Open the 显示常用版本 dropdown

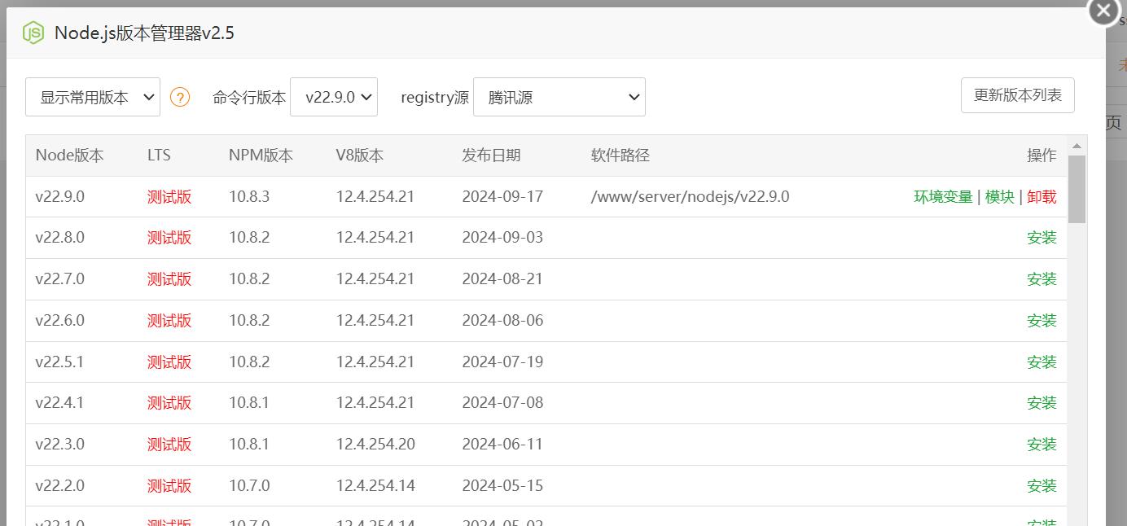(93, 97)
